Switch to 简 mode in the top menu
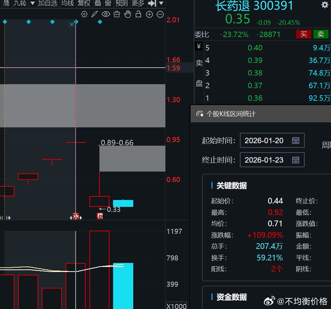Screen dimensions: 331x309 coord(5,3)
